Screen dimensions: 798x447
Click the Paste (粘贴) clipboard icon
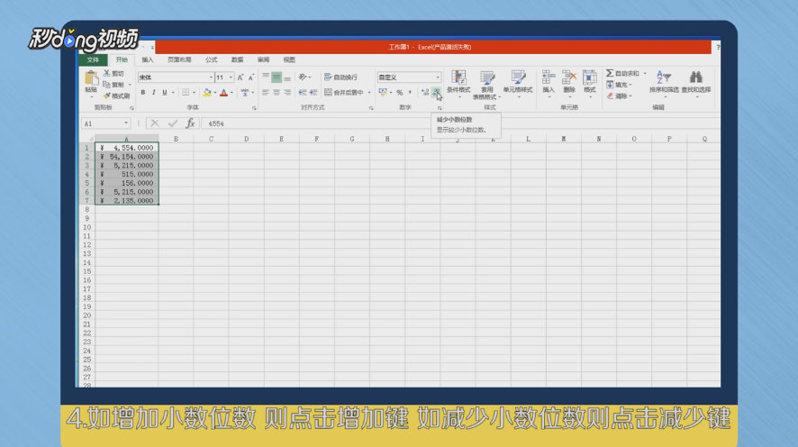pyautogui.click(x=91, y=78)
